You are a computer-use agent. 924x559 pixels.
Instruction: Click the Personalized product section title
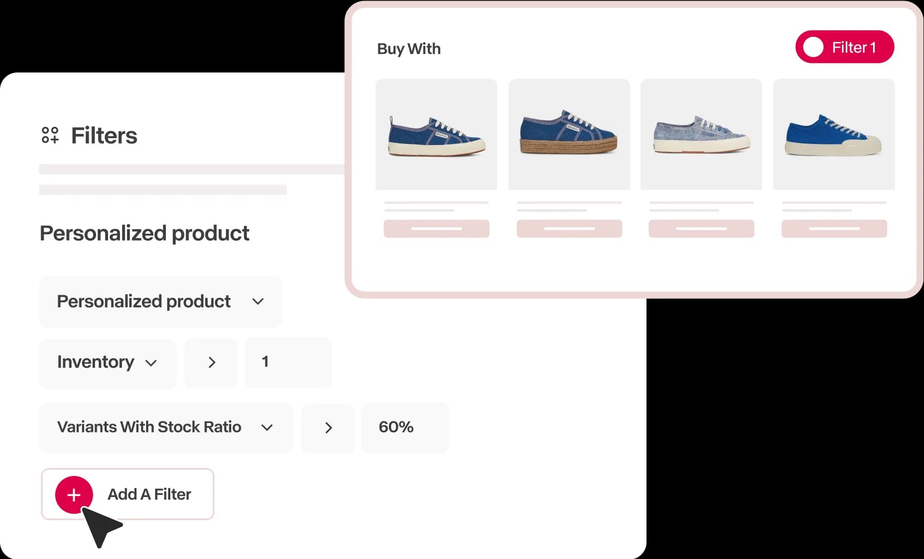click(x=145, y=233)
